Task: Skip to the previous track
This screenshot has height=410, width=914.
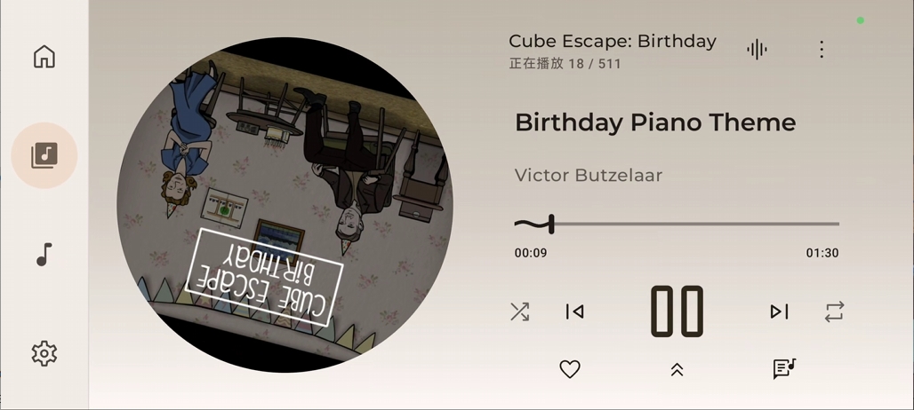Action: tap(574, 311)
